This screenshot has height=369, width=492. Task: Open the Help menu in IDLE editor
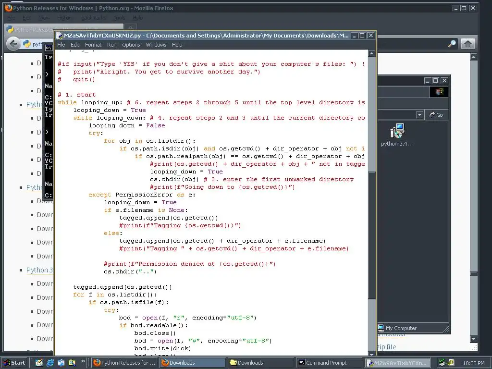pyautogui.click(x=177, y=45)
